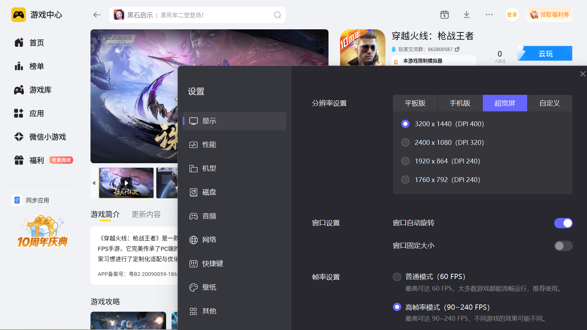
Task: Switch to the 游戏简介 tab
Action: click(x=105, y=214)
